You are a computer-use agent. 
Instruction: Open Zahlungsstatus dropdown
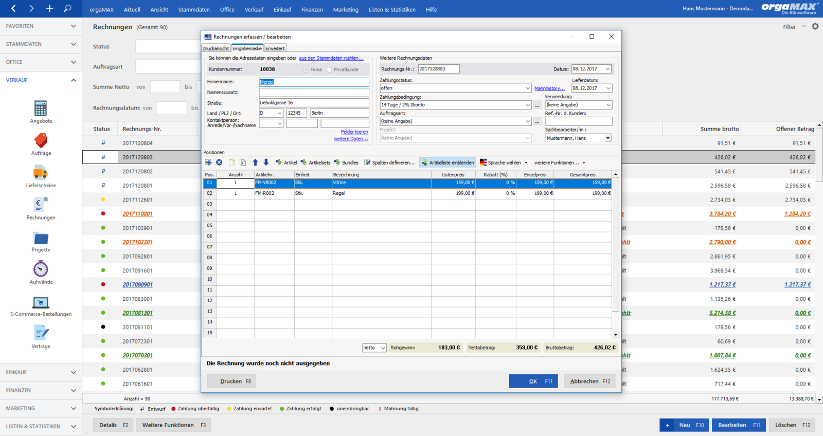[528, 88]
